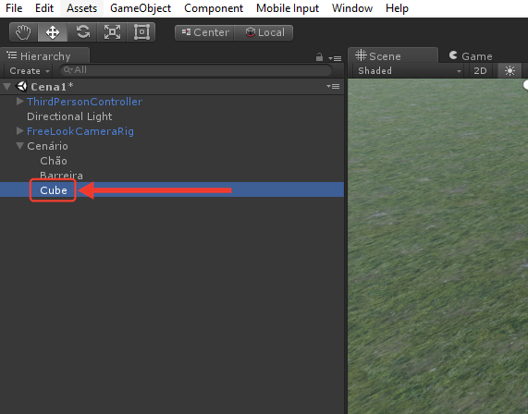This screenshot has height=414, width=528.
Task: Select the Hierarchy tab
Action: [x=44, y=55]
